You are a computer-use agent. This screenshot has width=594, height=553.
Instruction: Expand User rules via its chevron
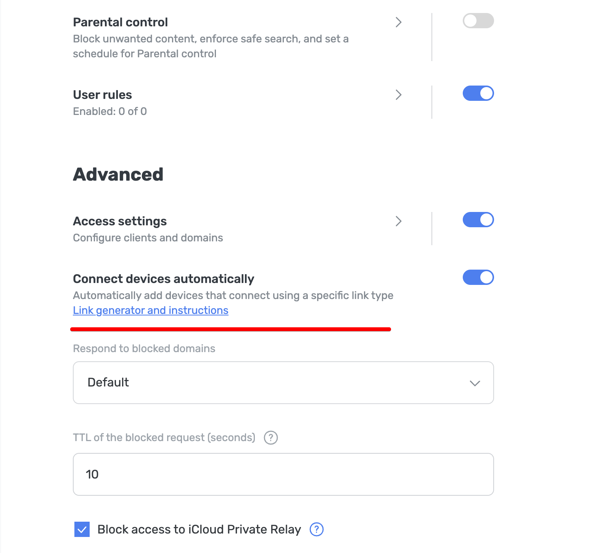click(x=398, y=95)
